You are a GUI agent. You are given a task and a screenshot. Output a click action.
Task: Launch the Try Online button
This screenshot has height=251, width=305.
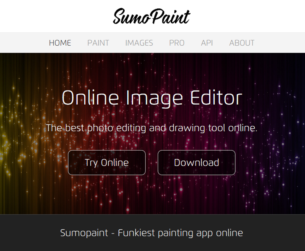click(107, 162)
